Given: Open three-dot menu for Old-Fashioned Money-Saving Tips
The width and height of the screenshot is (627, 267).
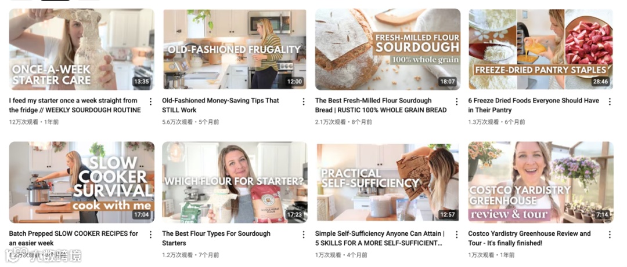Looking at the screenshot, I should (x=304, y=101).
